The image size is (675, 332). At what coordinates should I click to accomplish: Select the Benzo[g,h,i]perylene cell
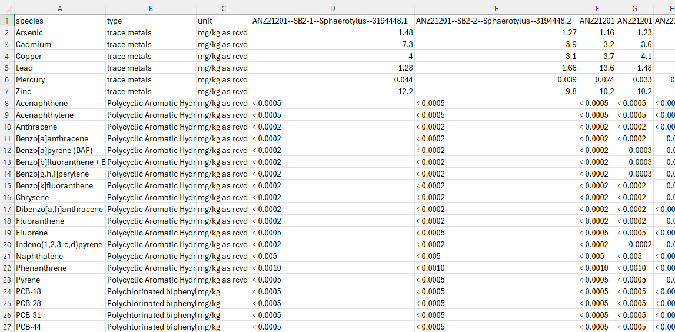[x=60, y=174]
